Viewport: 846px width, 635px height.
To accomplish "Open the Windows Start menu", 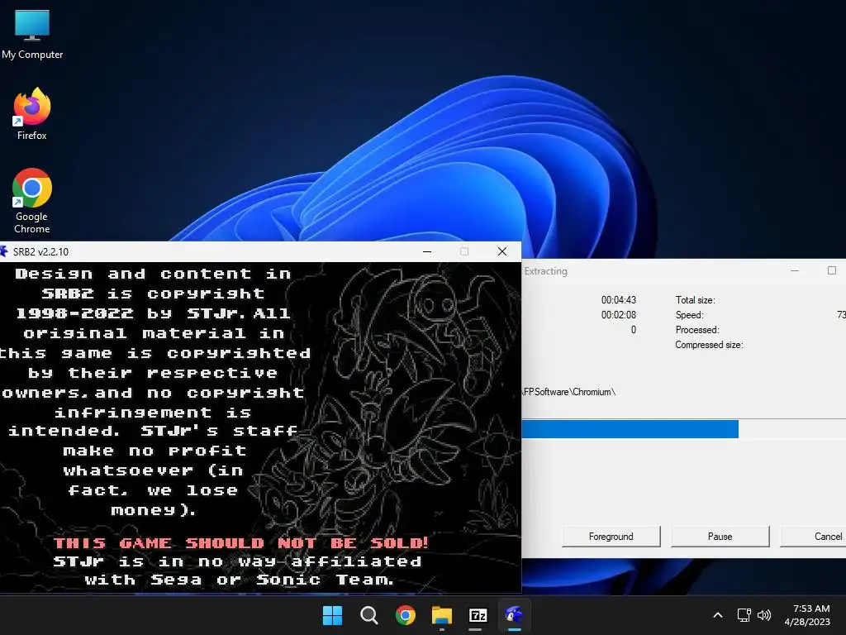I will pos(332,615).
